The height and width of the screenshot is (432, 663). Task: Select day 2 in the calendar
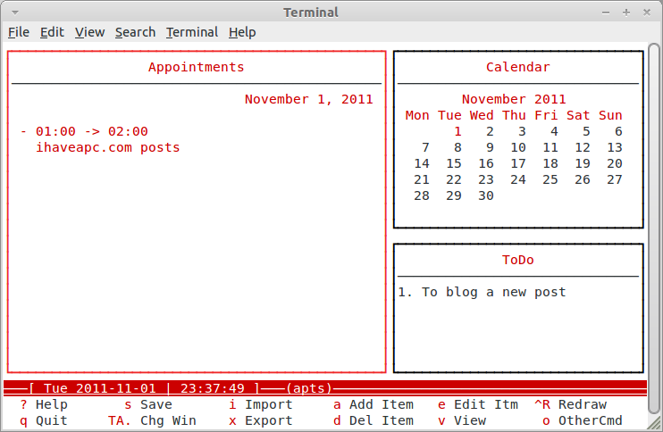pyautogui.click(x=490, y=131)
